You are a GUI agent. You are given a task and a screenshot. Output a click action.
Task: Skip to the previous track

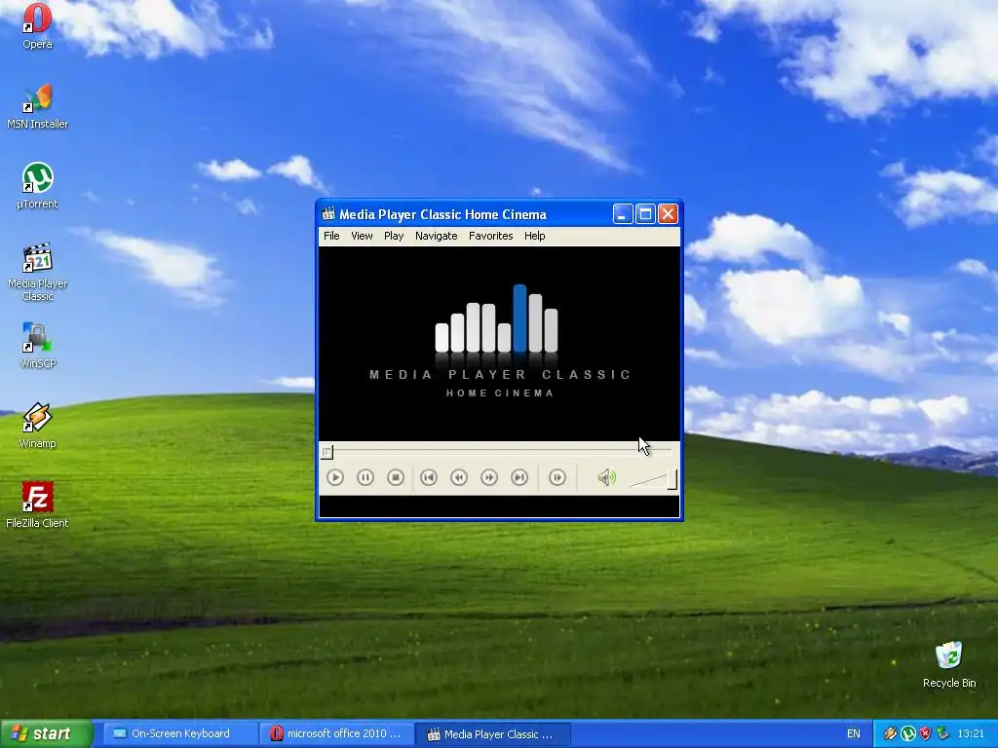(429, 477)
